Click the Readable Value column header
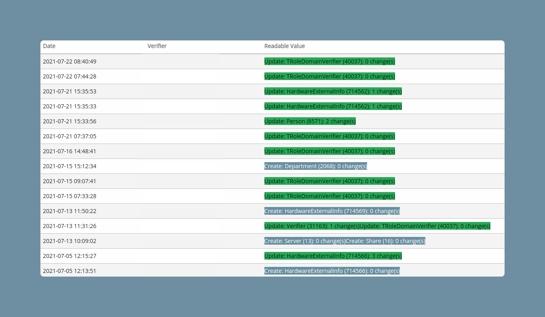Viewport: 545px width, 317px height. (285, 46)
